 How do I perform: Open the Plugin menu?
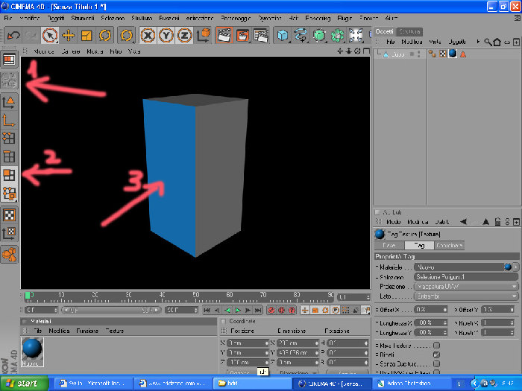[345, 18]
